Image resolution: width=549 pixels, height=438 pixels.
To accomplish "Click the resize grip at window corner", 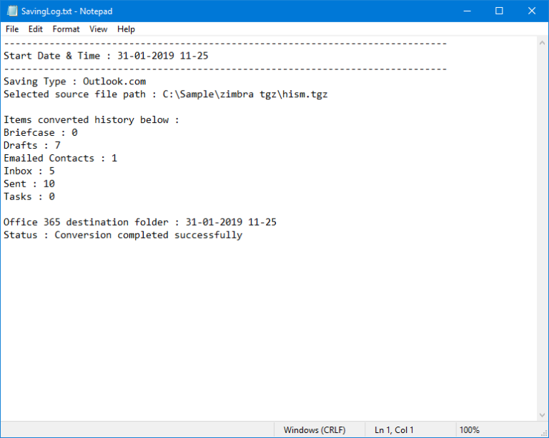I will [x=543, y=432].
